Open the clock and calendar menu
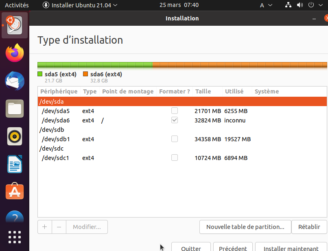Viewport: 328px width, 251px height. (x=179, y=5)
